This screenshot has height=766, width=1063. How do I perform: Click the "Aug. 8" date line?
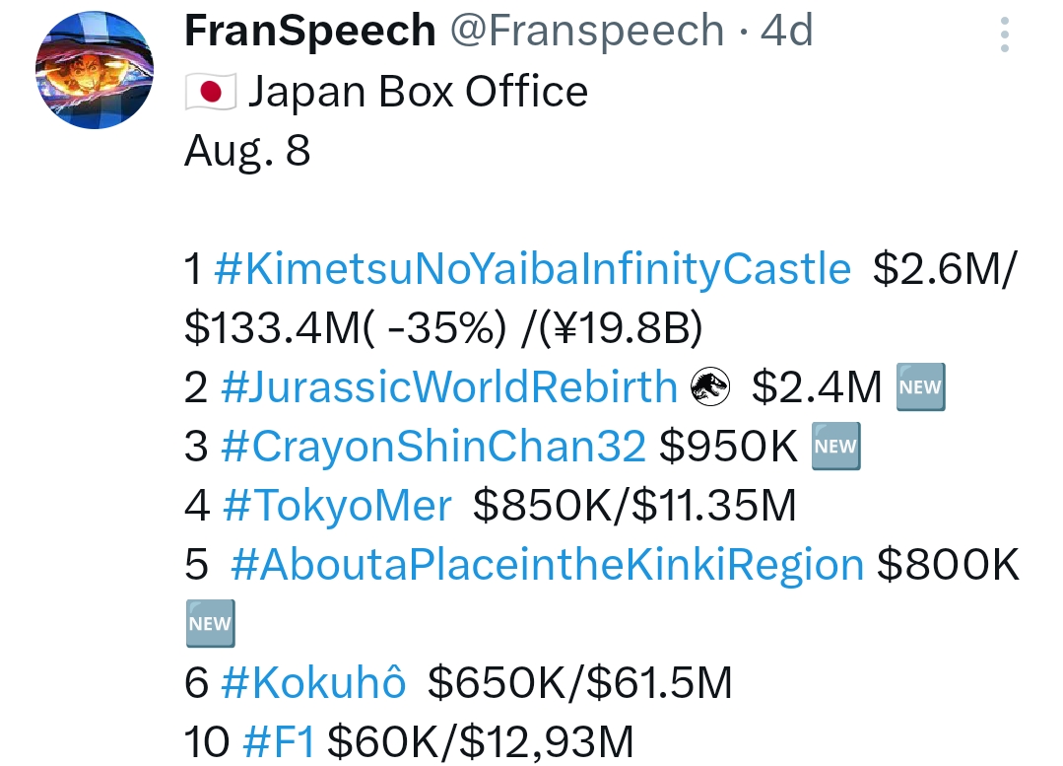coord(247,151)
